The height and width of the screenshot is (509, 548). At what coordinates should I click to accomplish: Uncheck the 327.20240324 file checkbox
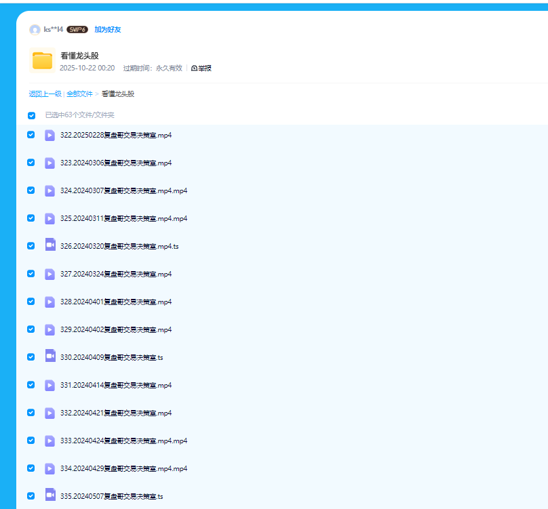pos(31,274)
